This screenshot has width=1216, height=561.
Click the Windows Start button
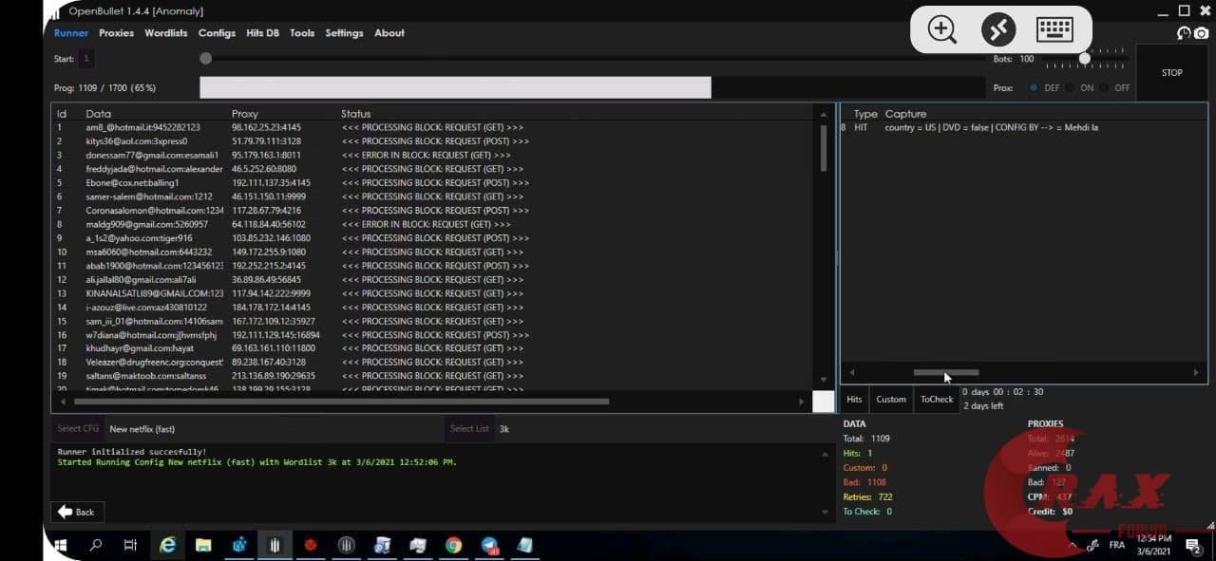point(61,545)
